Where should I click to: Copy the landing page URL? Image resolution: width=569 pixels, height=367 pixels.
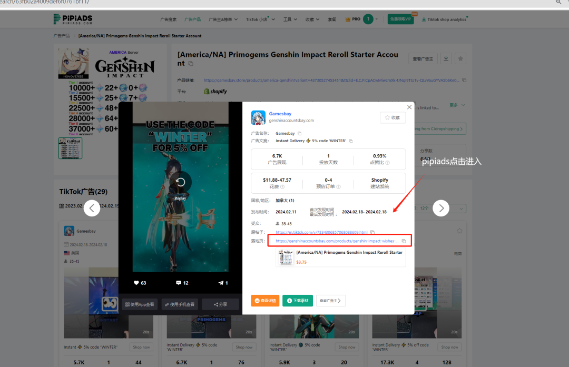(404, 241)
